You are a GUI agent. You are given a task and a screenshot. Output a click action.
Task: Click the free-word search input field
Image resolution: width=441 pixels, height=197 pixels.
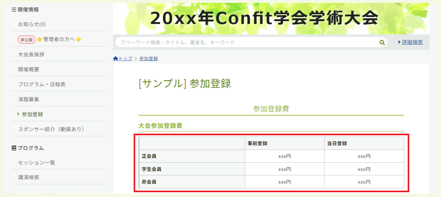223,42
